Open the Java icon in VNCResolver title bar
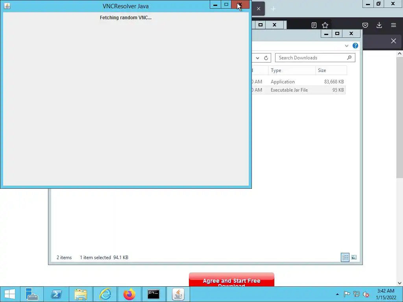Image resolution: width=403 pixels, height=302 pixels. tap(7, 6)
